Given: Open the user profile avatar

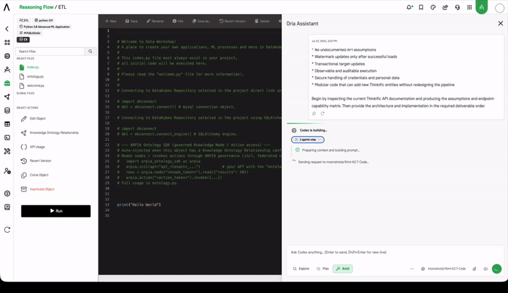Looking at the screenshot, I should pyautogui.click(x=500, y=8).
